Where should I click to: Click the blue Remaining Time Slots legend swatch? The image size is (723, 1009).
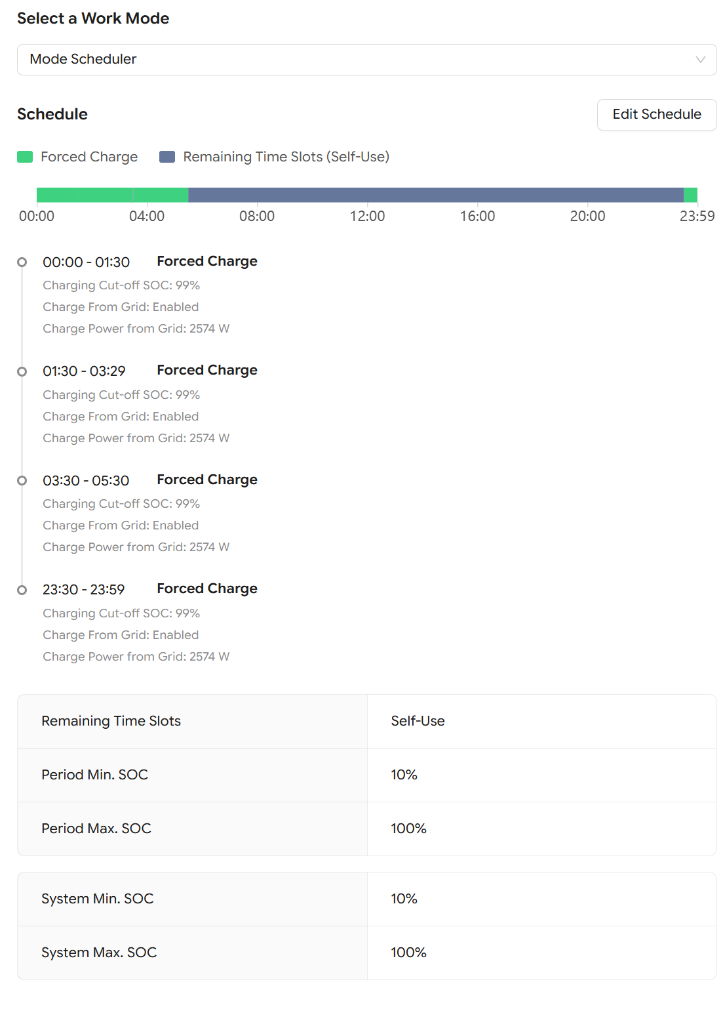tap(167, 157)
